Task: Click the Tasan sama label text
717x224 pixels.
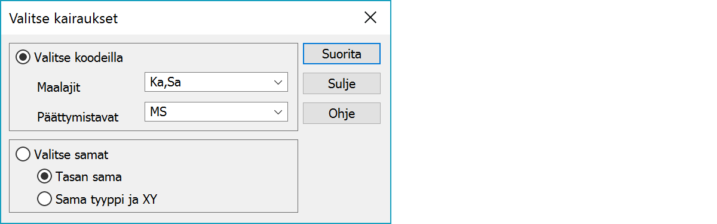Action: click(89, 176)
